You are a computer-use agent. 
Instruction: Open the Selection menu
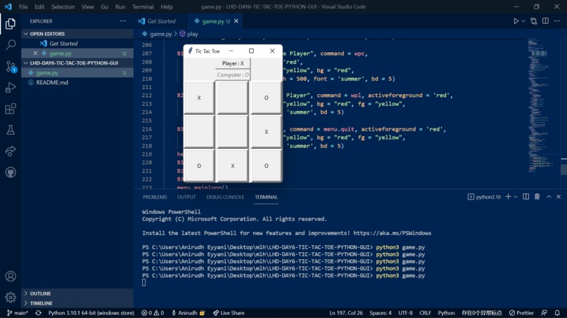63,7
